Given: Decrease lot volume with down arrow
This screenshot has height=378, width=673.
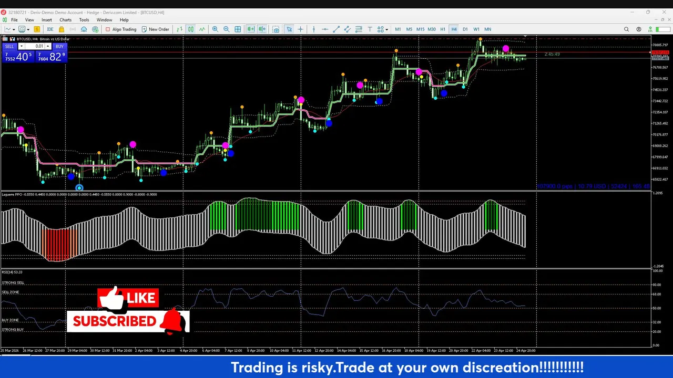Looking at the screenshot, I should (21, 46).
